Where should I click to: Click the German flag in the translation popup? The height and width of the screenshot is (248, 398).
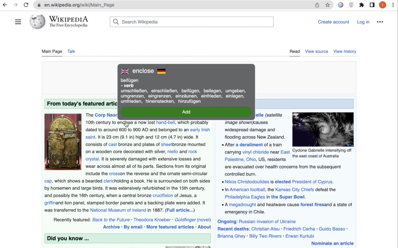click(x=161, y=71)
